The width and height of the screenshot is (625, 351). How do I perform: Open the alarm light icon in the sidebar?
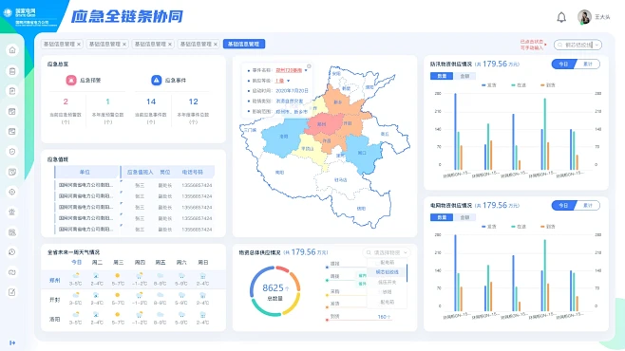pyautogui.click(x=12, y=212)
